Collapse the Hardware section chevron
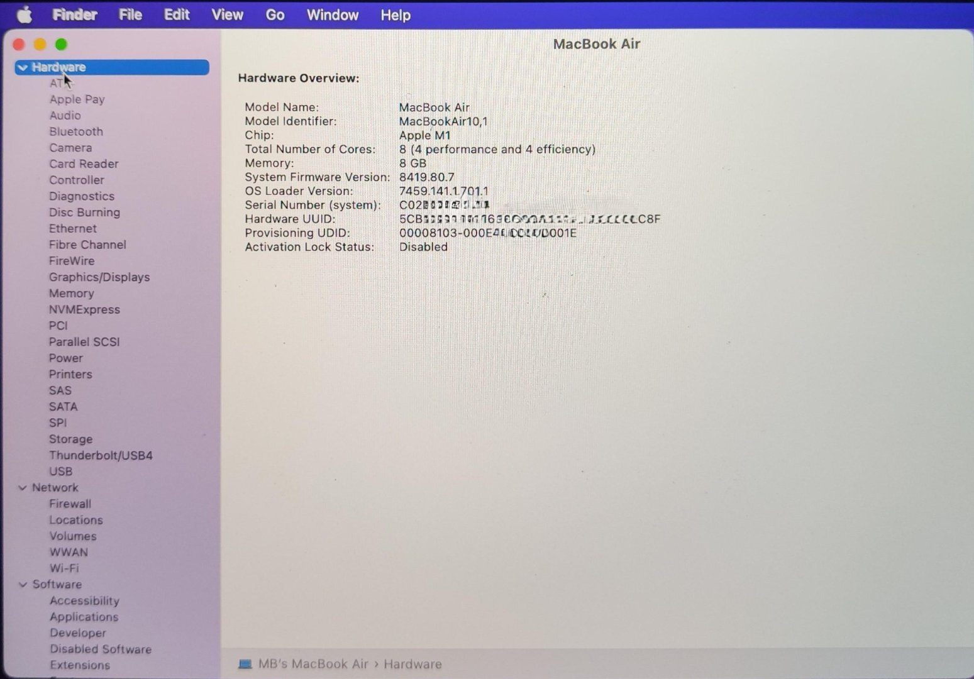 23,67
